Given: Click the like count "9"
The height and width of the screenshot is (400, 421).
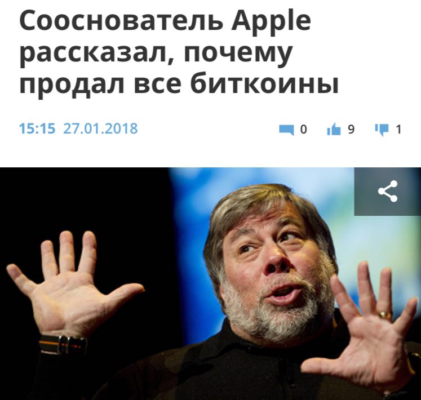Looking at the screenshot, I should pyautogui.click(x=351, y=130).
